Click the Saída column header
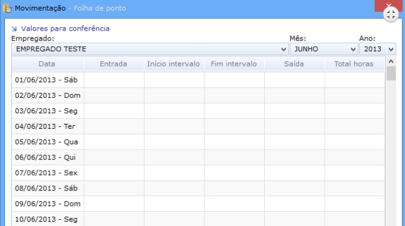The height and width of the screenshot is (226, 405). pos(295,64)
